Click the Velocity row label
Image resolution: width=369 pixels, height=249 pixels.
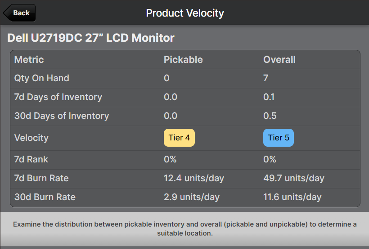(31, 138)
